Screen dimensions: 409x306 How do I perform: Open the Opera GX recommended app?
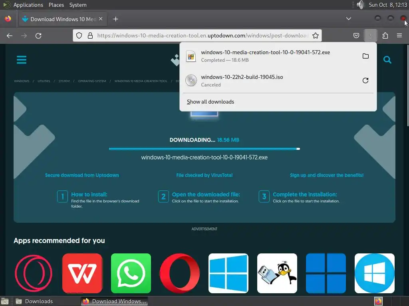click(x=34, y=273)
